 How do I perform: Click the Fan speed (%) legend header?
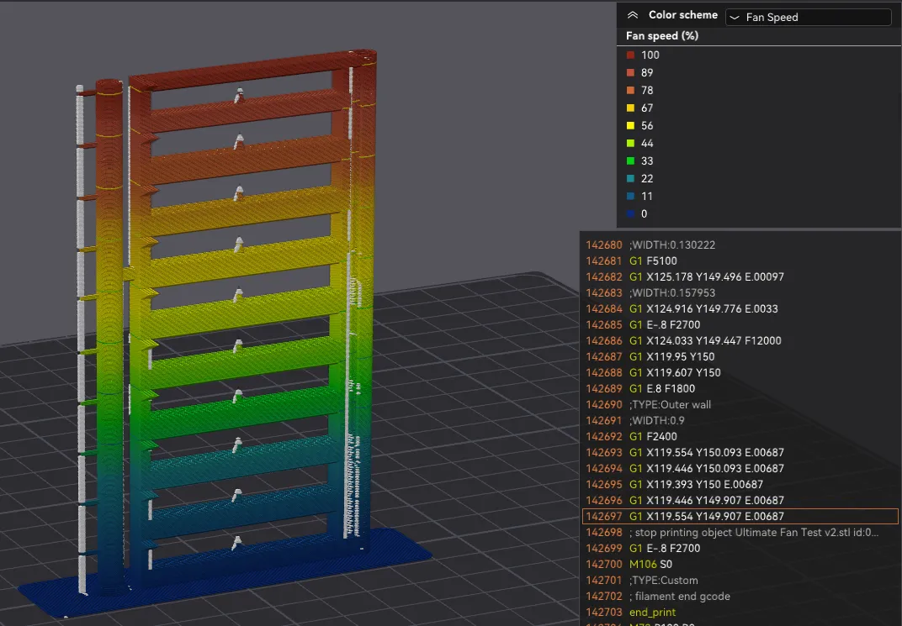(x=662, y=36)
